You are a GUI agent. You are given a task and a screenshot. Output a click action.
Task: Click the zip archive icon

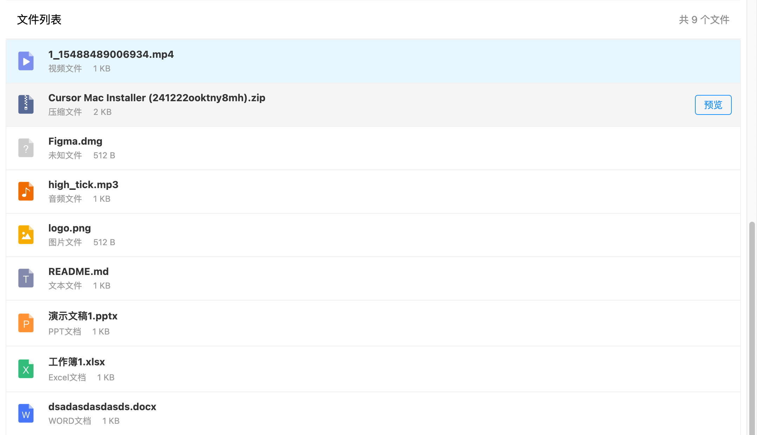click(26, 104)
